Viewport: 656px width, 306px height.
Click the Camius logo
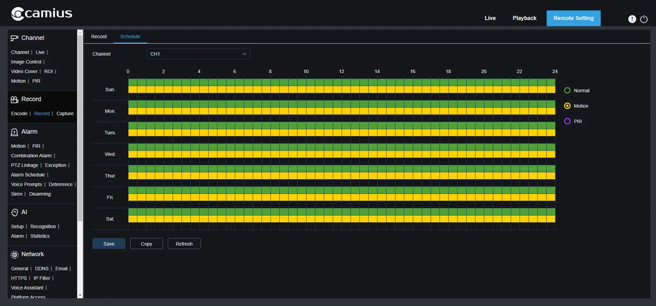coord(42,13)
